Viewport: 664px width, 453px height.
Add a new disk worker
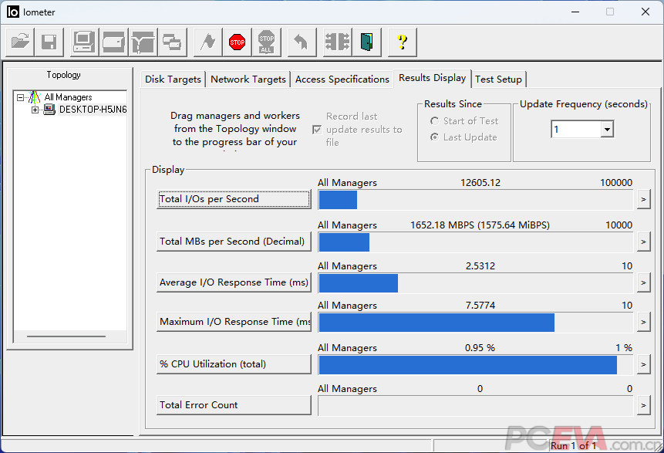(113, 42)
